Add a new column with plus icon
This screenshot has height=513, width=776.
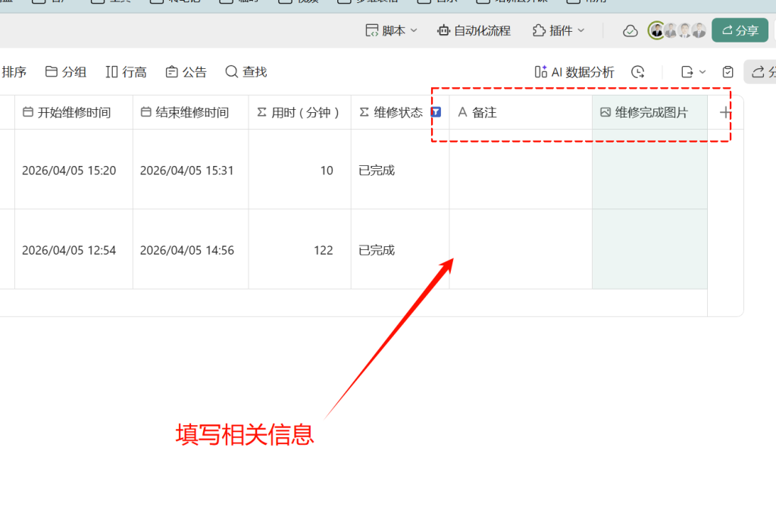pos(725,112)
